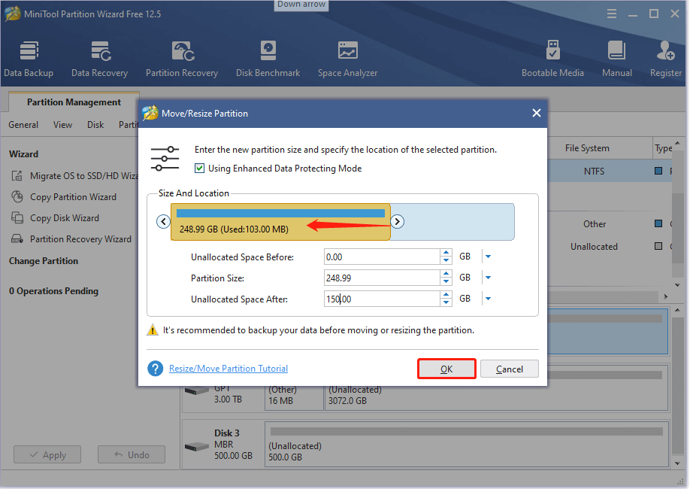Open the View menu
The height and width of the screenshot is (489, 690).
point(62,125)
